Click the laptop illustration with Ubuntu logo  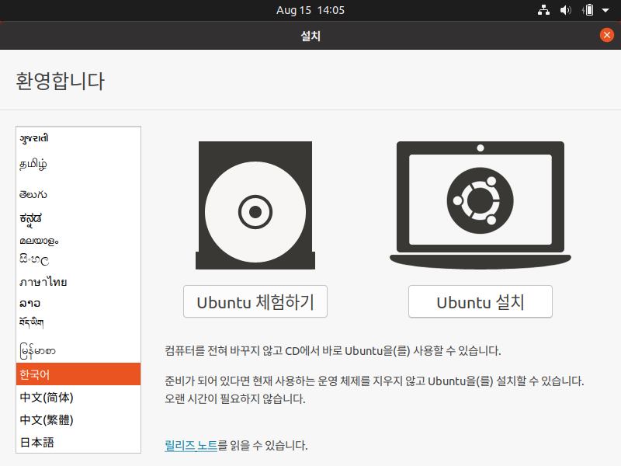tap(480, 205)
